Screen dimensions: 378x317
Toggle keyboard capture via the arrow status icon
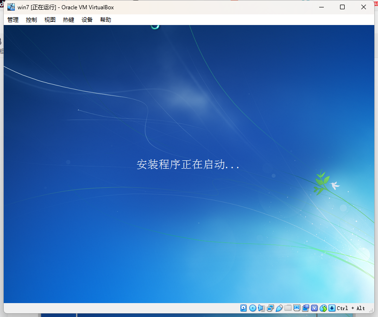[x=332, y=308]
